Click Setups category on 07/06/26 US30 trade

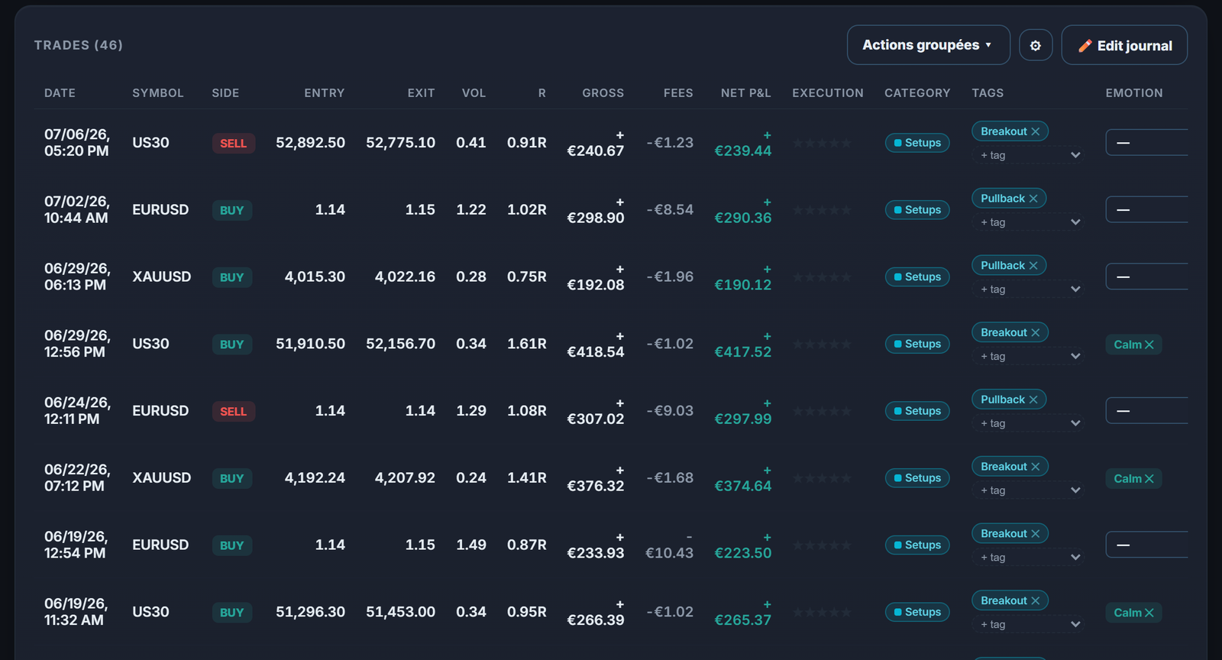[x=917, y=143]
